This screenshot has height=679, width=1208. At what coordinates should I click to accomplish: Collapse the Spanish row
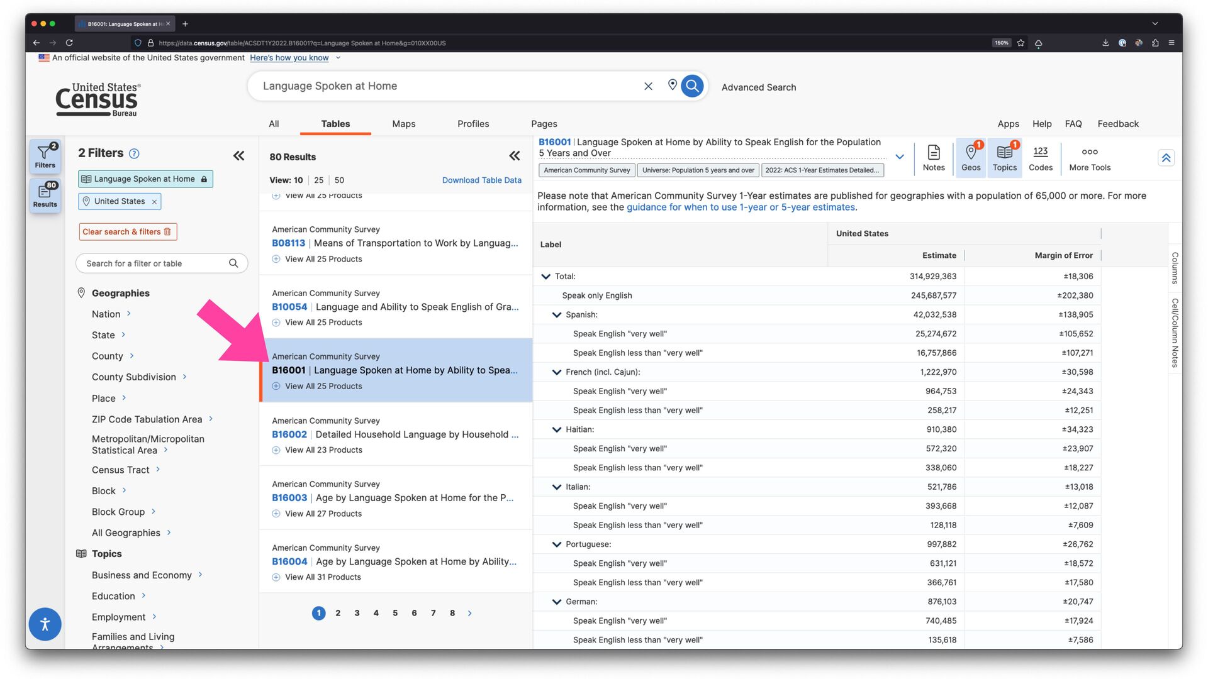tap(556, 314)
